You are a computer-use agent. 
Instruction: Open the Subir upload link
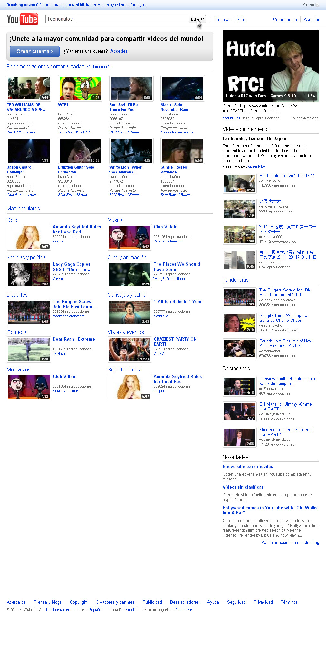click(x=241, y=19)
